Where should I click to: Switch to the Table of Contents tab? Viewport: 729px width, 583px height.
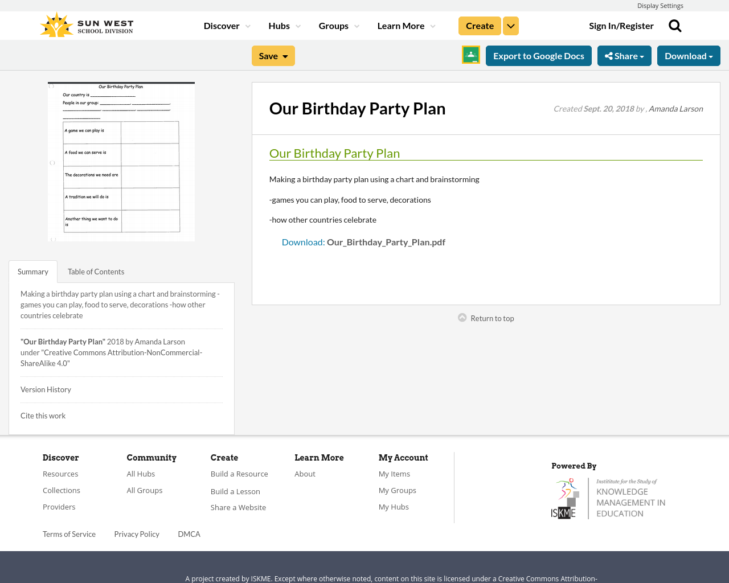95,271
